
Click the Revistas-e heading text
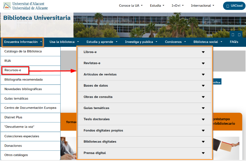coord(92,63)
